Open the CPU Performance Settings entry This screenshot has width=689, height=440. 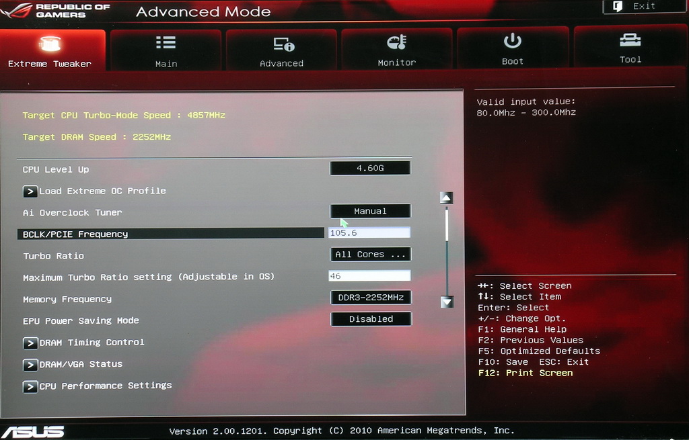(106, 386)
